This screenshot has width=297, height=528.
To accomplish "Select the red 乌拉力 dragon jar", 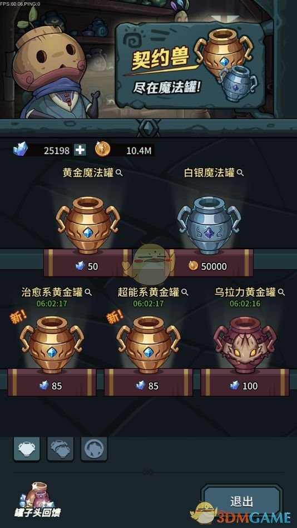I will [x=245, y=344].
